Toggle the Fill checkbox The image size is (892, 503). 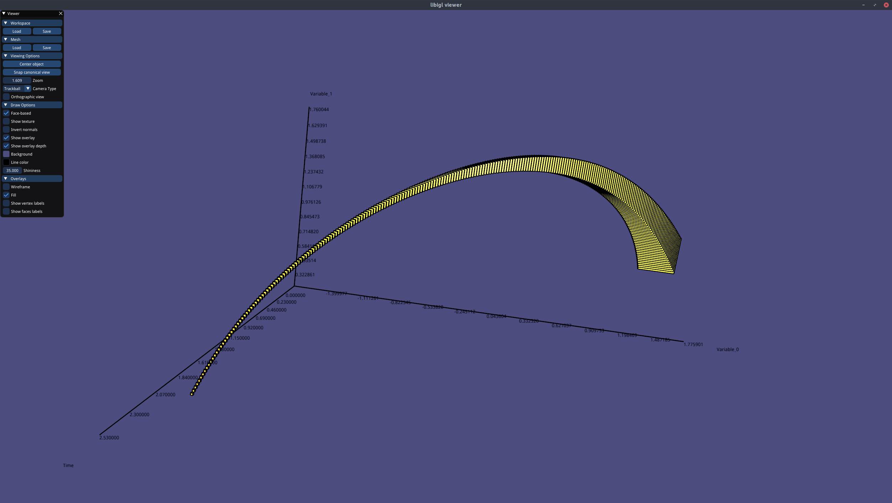pyautogui.click(x=6, y=195)
